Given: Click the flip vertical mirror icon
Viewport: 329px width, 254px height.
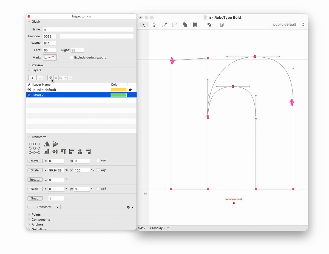Looking at the screenshot, I should pos(55,144).
